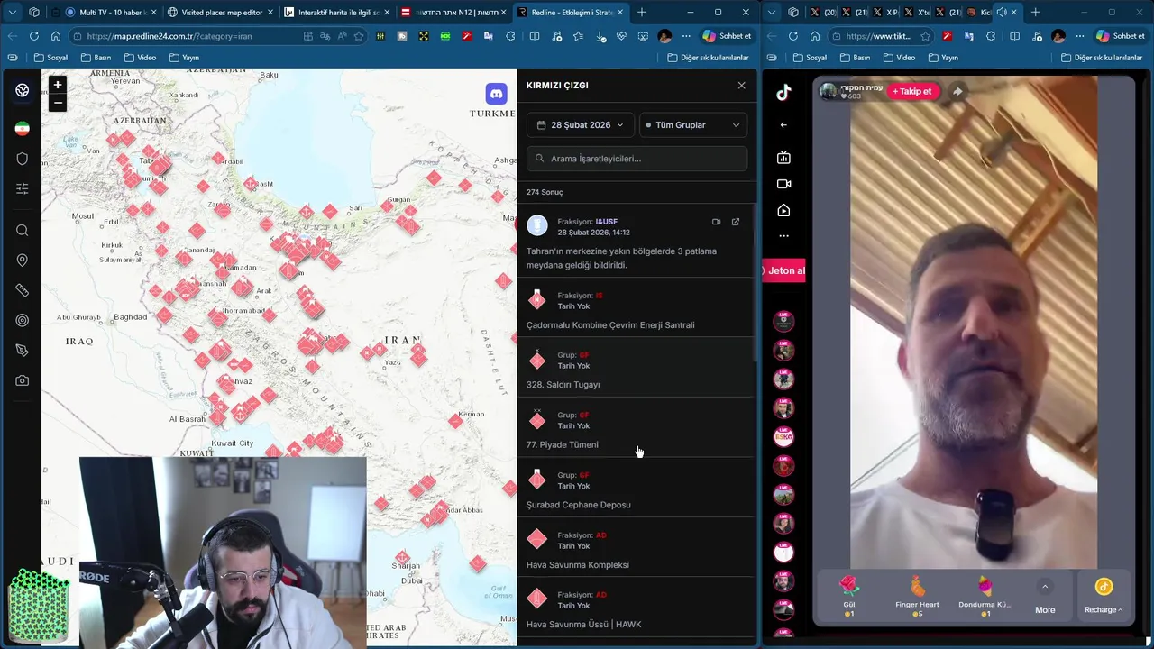
Task: Click the share arrow on TikTok live
Action: (x=957, y=91)
